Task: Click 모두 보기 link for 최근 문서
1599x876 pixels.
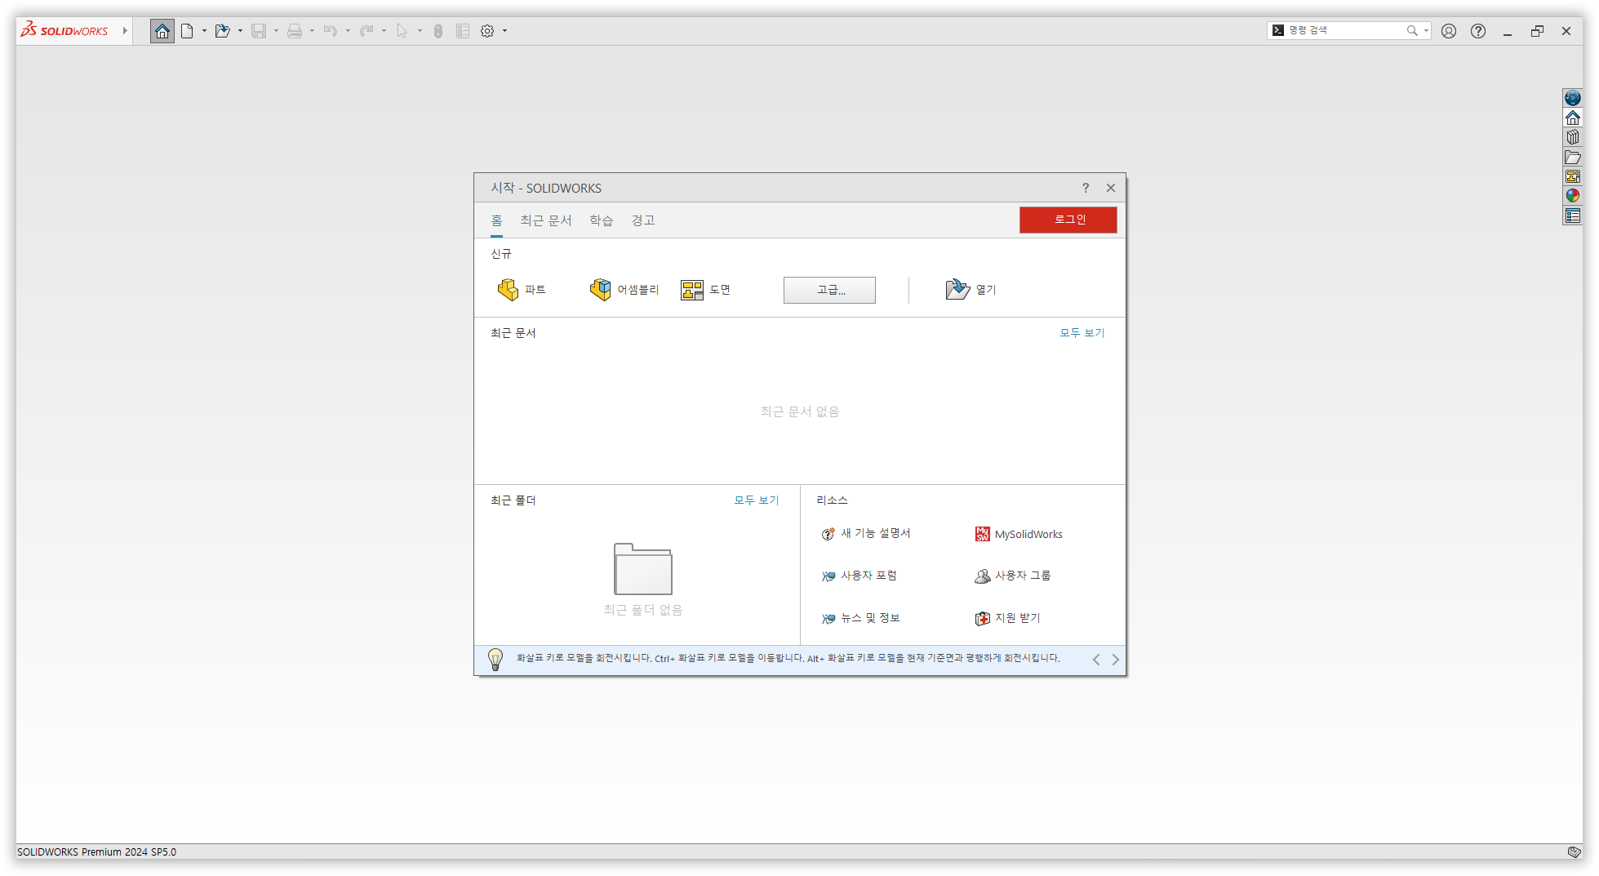Action: pos(1082,333)
